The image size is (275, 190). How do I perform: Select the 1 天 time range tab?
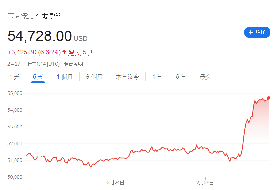15,77
